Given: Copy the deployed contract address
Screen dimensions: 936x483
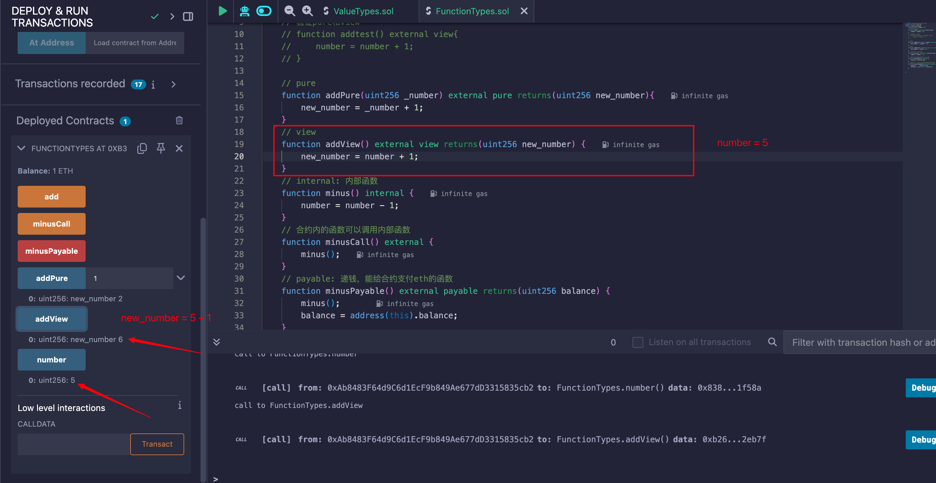Looking at the screenshot, I should pyautogui.click(x=142, y=148).
